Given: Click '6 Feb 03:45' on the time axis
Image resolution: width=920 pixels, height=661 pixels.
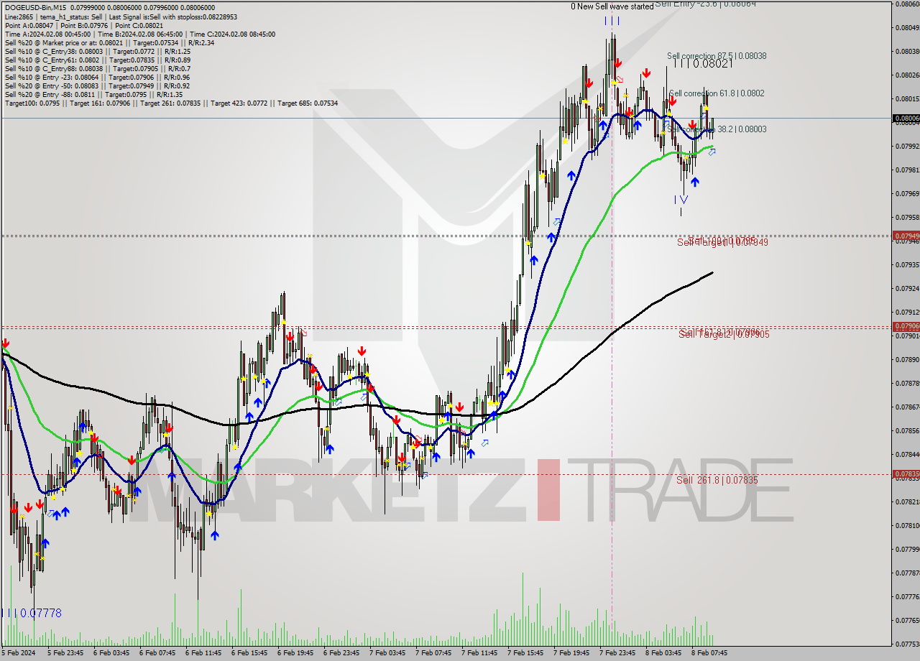Looking at the screenshot, I should [x=111, y=653].
